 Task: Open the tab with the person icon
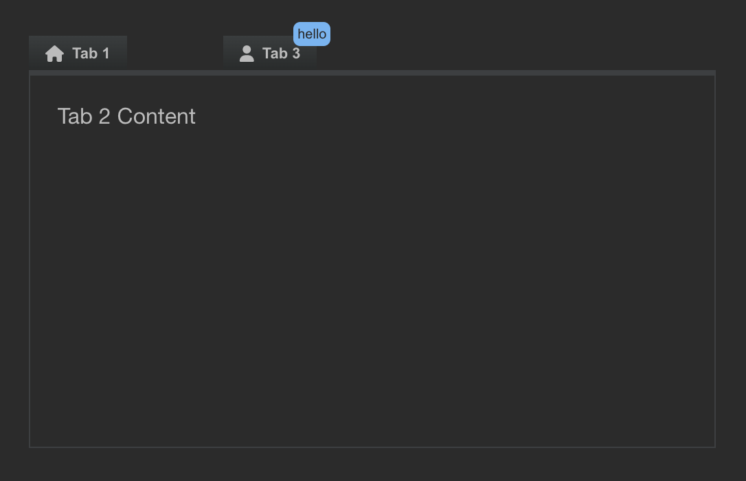(x=270, y=53)
